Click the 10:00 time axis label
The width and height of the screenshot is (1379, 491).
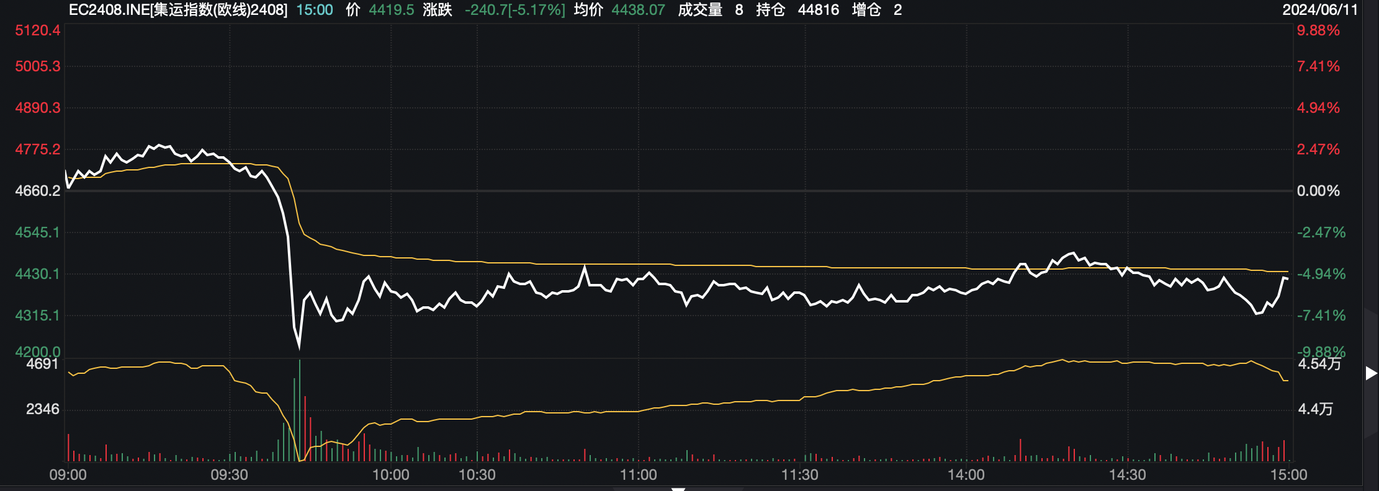[390, 475]
